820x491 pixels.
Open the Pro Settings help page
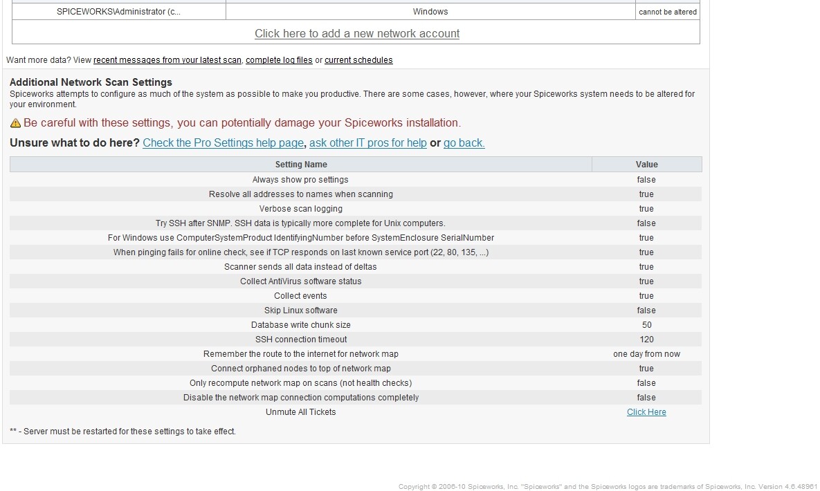223,143
